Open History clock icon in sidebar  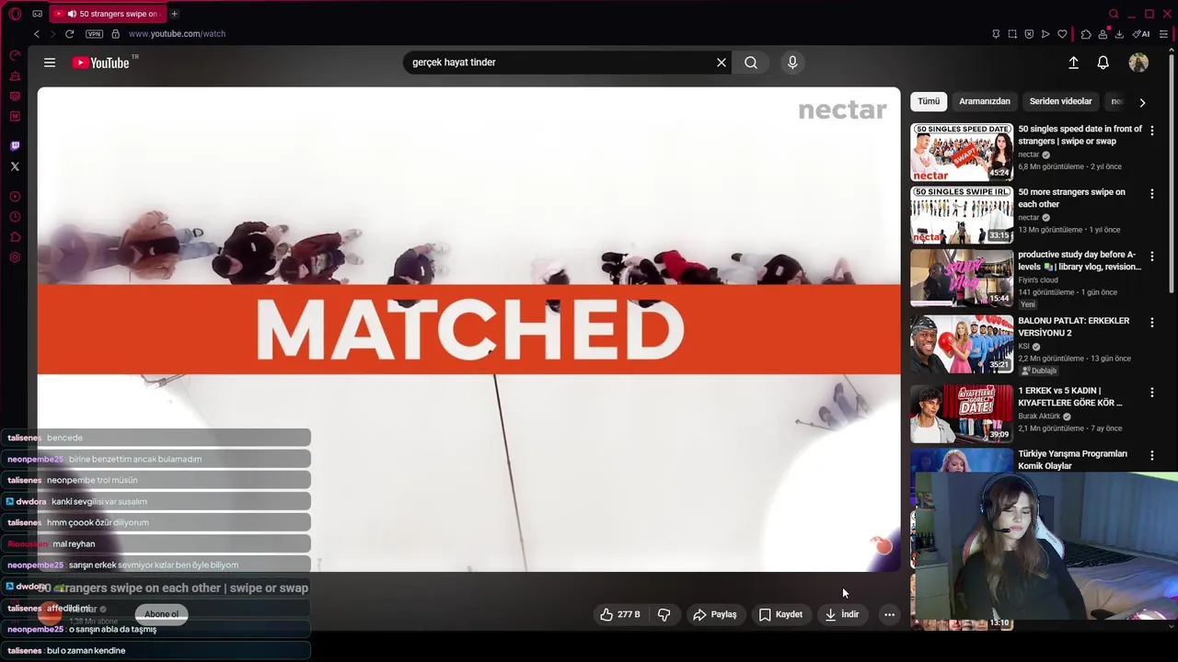click(15, 217)
